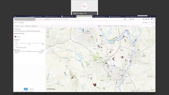The width and height of the screenshot is (169, 95).
Task: Confirm style changes with OK button
Action: coord(26,89)
